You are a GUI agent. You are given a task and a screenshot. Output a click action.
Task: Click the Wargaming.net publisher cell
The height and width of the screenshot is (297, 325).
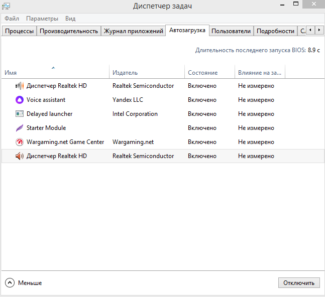(133, 142)
